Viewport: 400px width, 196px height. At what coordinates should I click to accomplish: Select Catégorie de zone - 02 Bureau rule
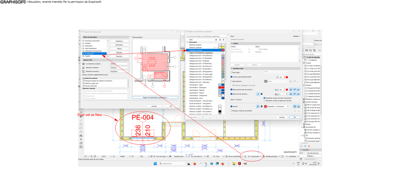[205, 61]
